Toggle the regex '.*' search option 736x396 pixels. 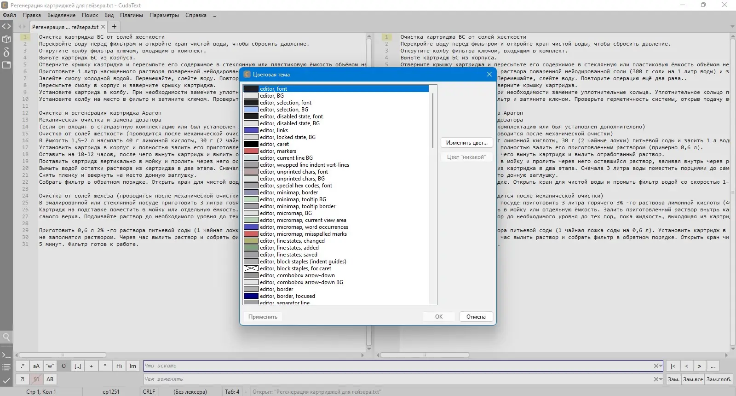click(x=23, y=366)
